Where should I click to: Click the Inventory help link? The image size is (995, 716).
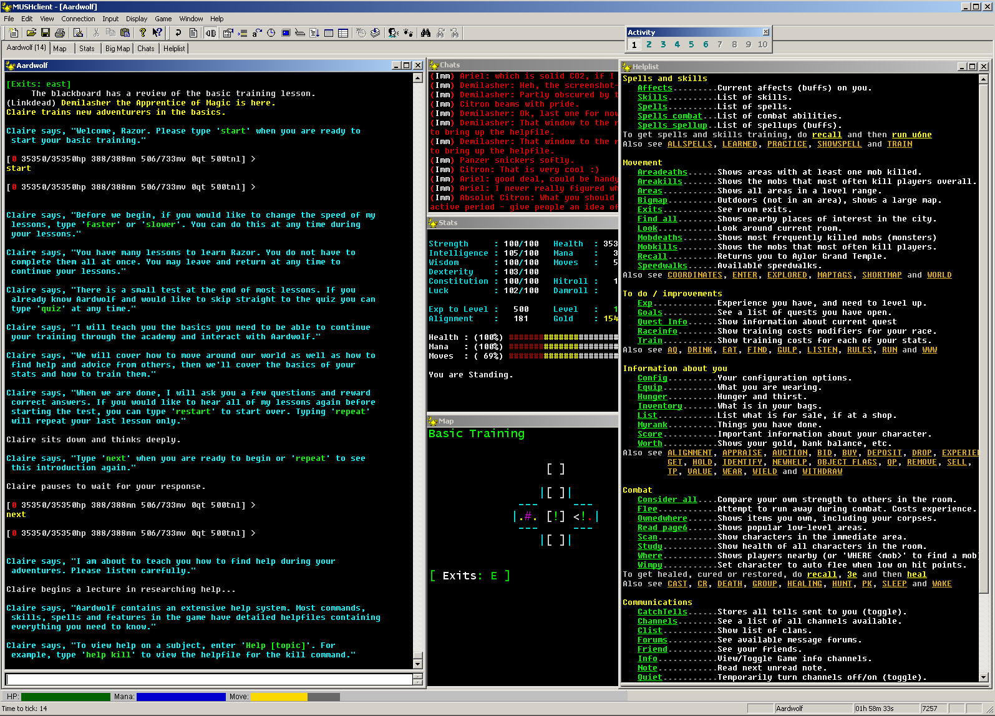click(660, 406)
